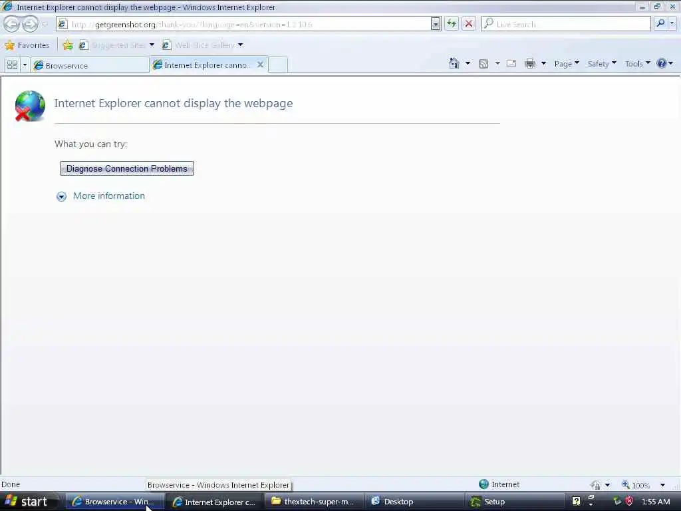Image resolution: width=681 pixels, height=511 pixels.
Task: Open the Page menu
Action: (x=567, y=63)
